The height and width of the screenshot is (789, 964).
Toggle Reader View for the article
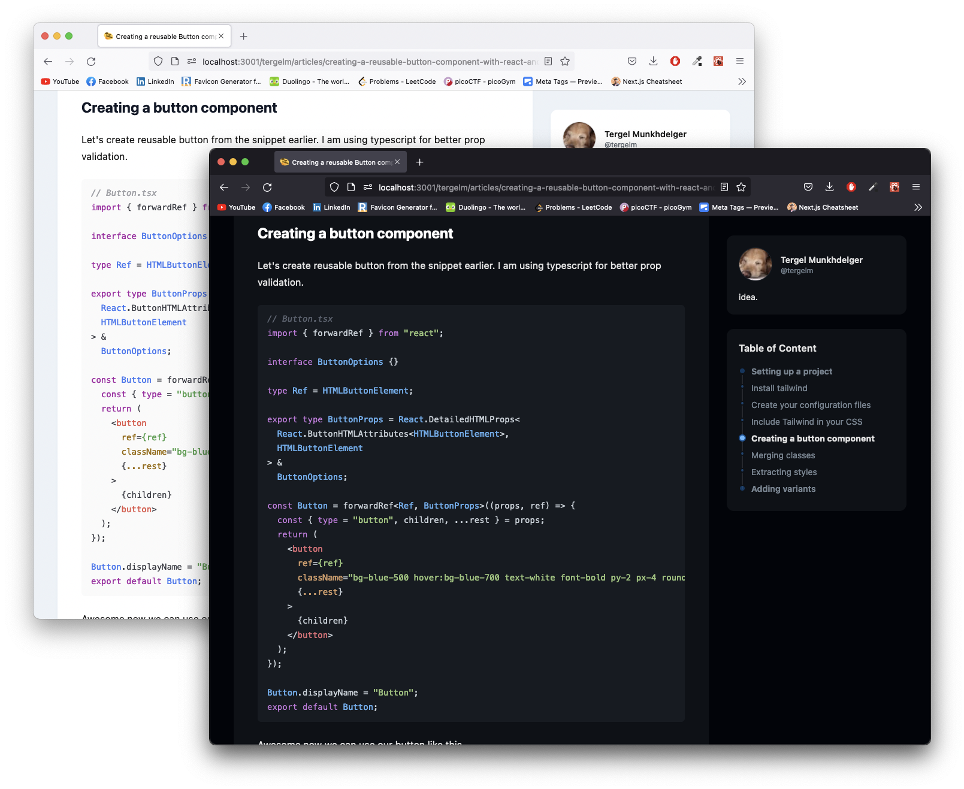click(724, 186)
